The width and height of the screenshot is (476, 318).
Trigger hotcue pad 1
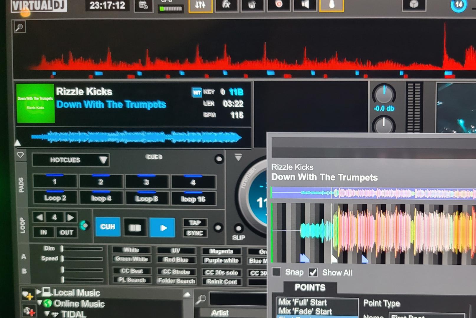tap(55, 181)
